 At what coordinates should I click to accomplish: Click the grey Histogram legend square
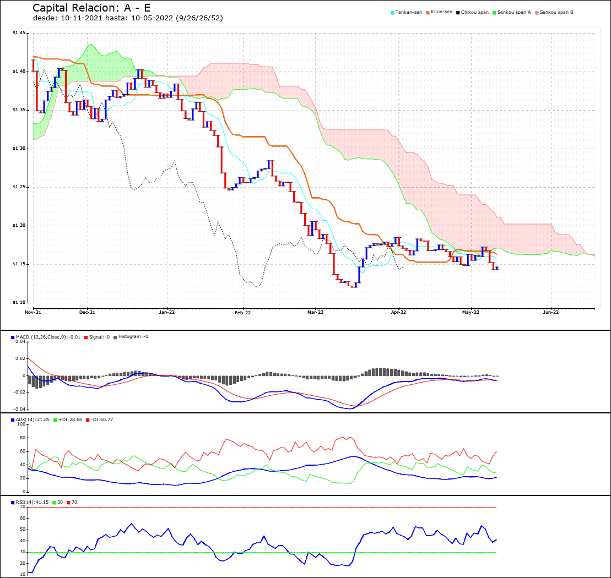click(115, 337)
